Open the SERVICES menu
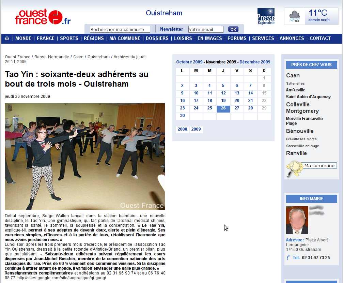 [x=263, y=38]
